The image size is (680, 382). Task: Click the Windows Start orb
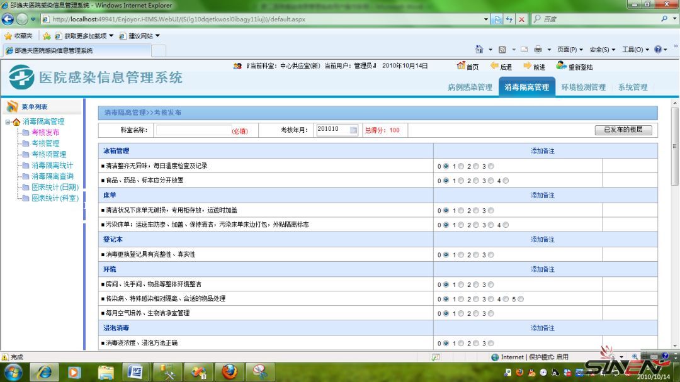coord(13,372)
